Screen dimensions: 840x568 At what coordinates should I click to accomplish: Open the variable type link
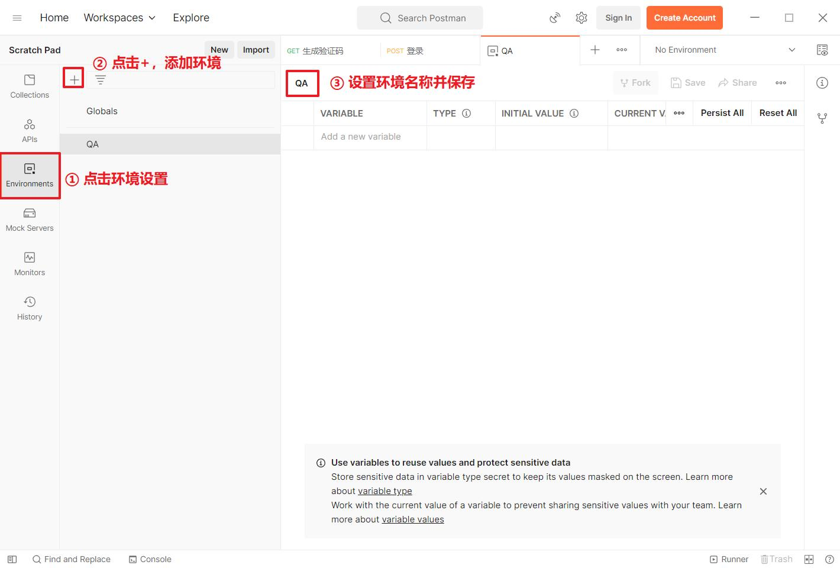point(385,491)
